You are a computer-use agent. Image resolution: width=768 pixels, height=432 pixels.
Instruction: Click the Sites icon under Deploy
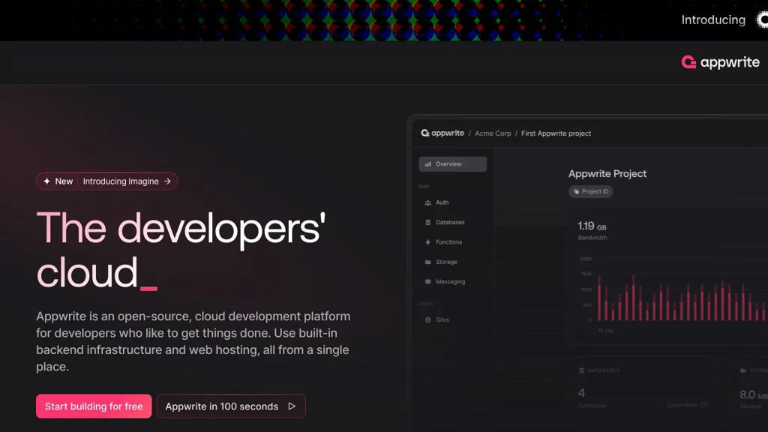427,319
